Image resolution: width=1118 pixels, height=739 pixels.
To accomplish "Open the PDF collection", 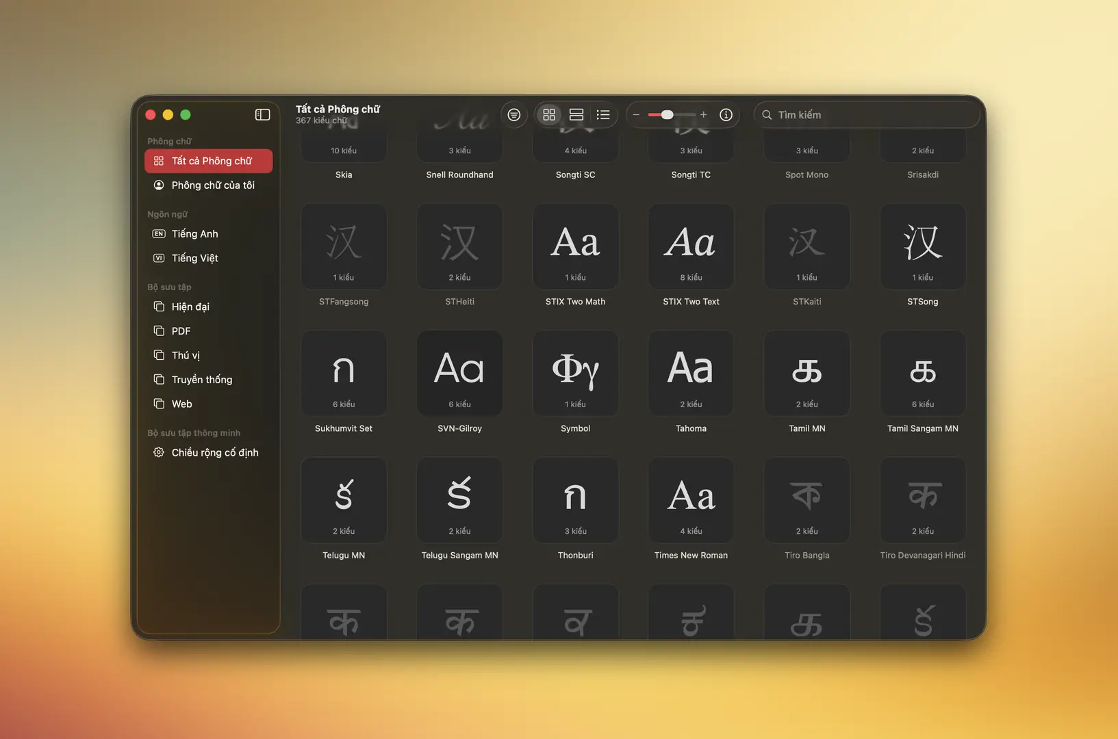I will [209, 331].
